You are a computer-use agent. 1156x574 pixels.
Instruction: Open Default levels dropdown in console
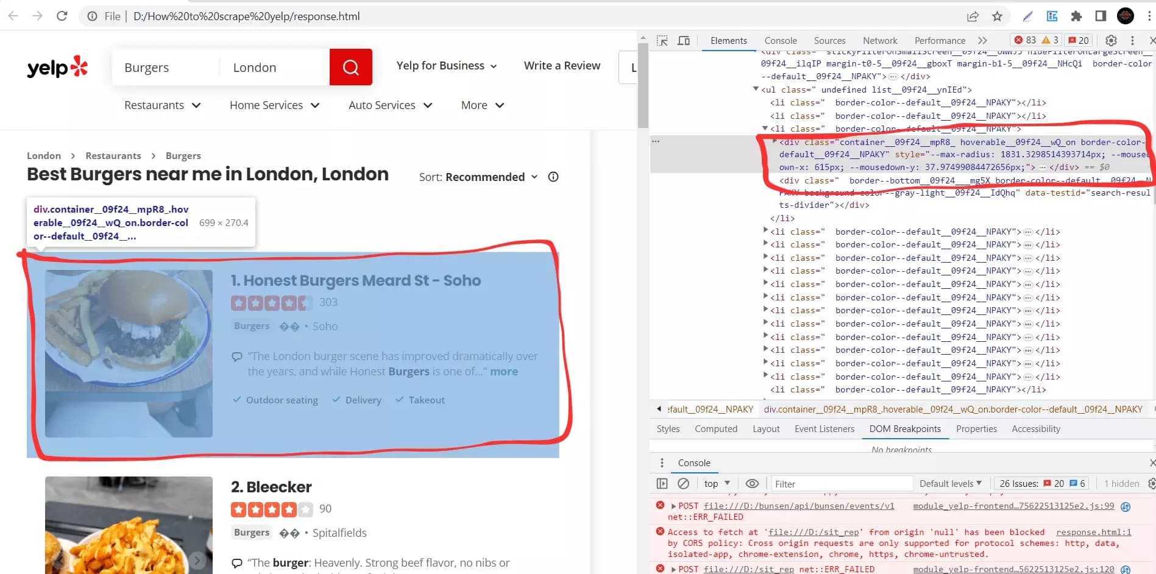coord(951,484)
